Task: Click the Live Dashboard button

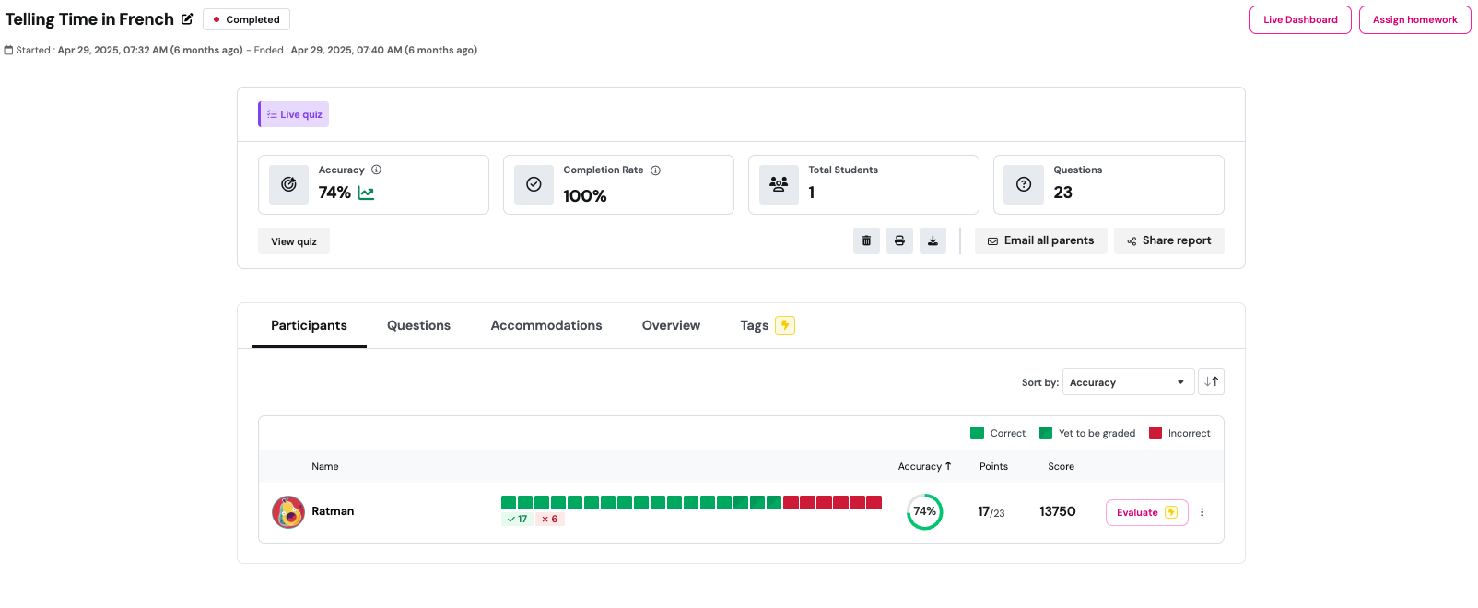Action: coord(1299,19)
